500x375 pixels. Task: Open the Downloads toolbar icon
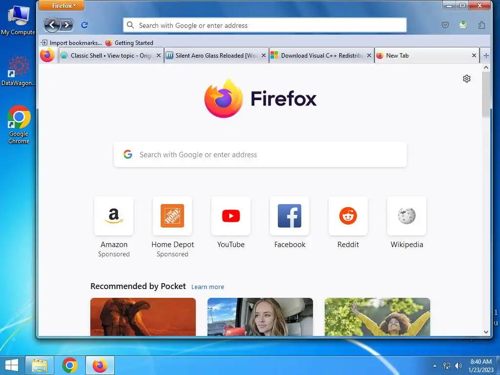coord(463,25)
